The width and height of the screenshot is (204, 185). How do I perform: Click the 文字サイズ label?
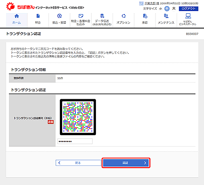(150, 9)
